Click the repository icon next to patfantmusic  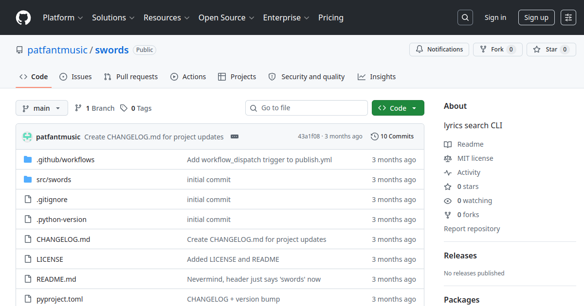[x=19, y=50]
